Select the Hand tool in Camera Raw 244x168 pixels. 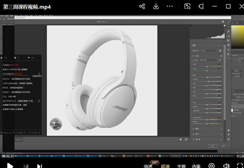(229, 130)
